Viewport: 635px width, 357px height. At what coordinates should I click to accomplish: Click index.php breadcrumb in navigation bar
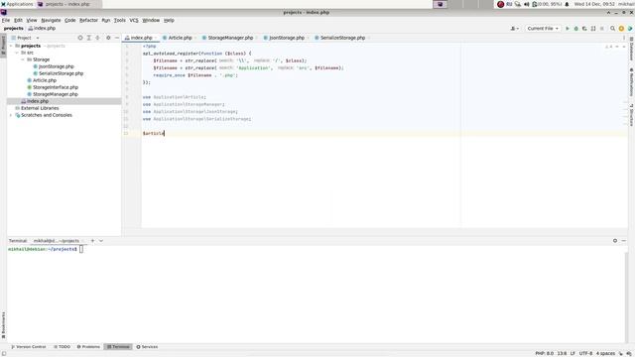tap(42, 29)
